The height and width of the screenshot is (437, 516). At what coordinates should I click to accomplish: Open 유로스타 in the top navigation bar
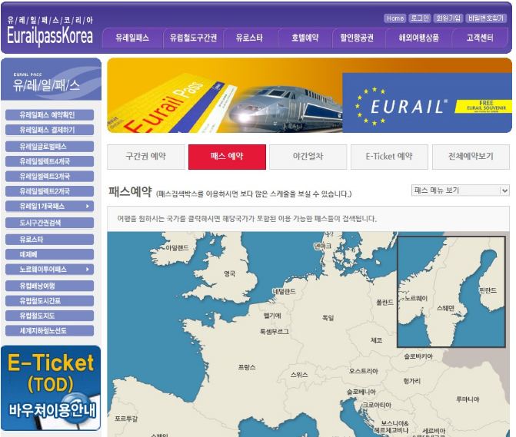click(249, 38)
